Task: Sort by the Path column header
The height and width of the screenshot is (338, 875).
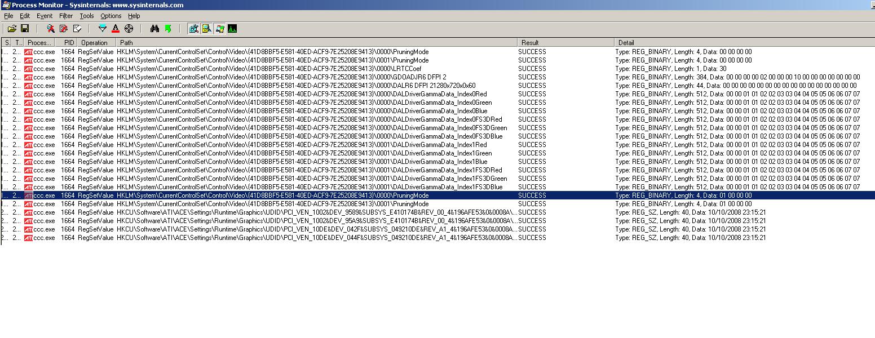Action: (x=316, y=42)
